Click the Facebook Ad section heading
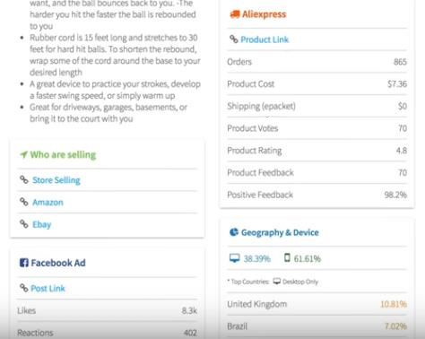This screenshot has width=425, height=339. (x=58, y=263)
